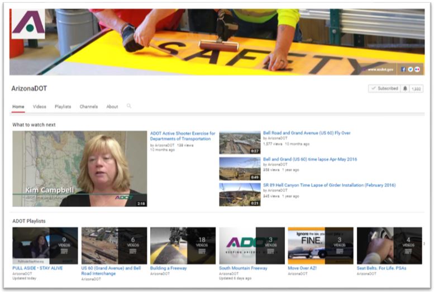Open the South Mountain Freeway playlist thumbnail

pyautogui.click(x=252, y=246)
